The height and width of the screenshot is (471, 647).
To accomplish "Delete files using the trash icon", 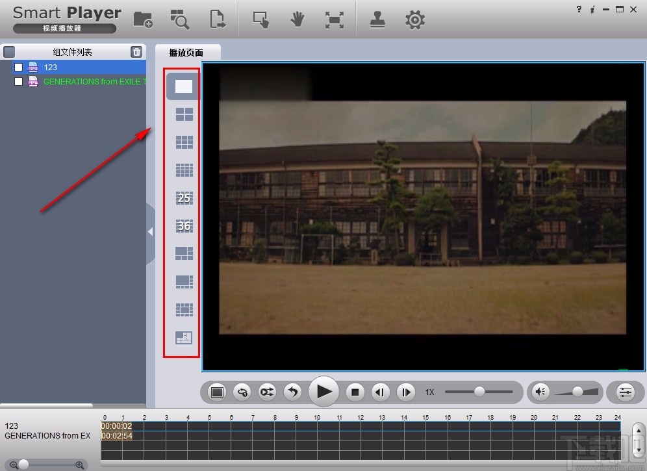I will 136,52.
